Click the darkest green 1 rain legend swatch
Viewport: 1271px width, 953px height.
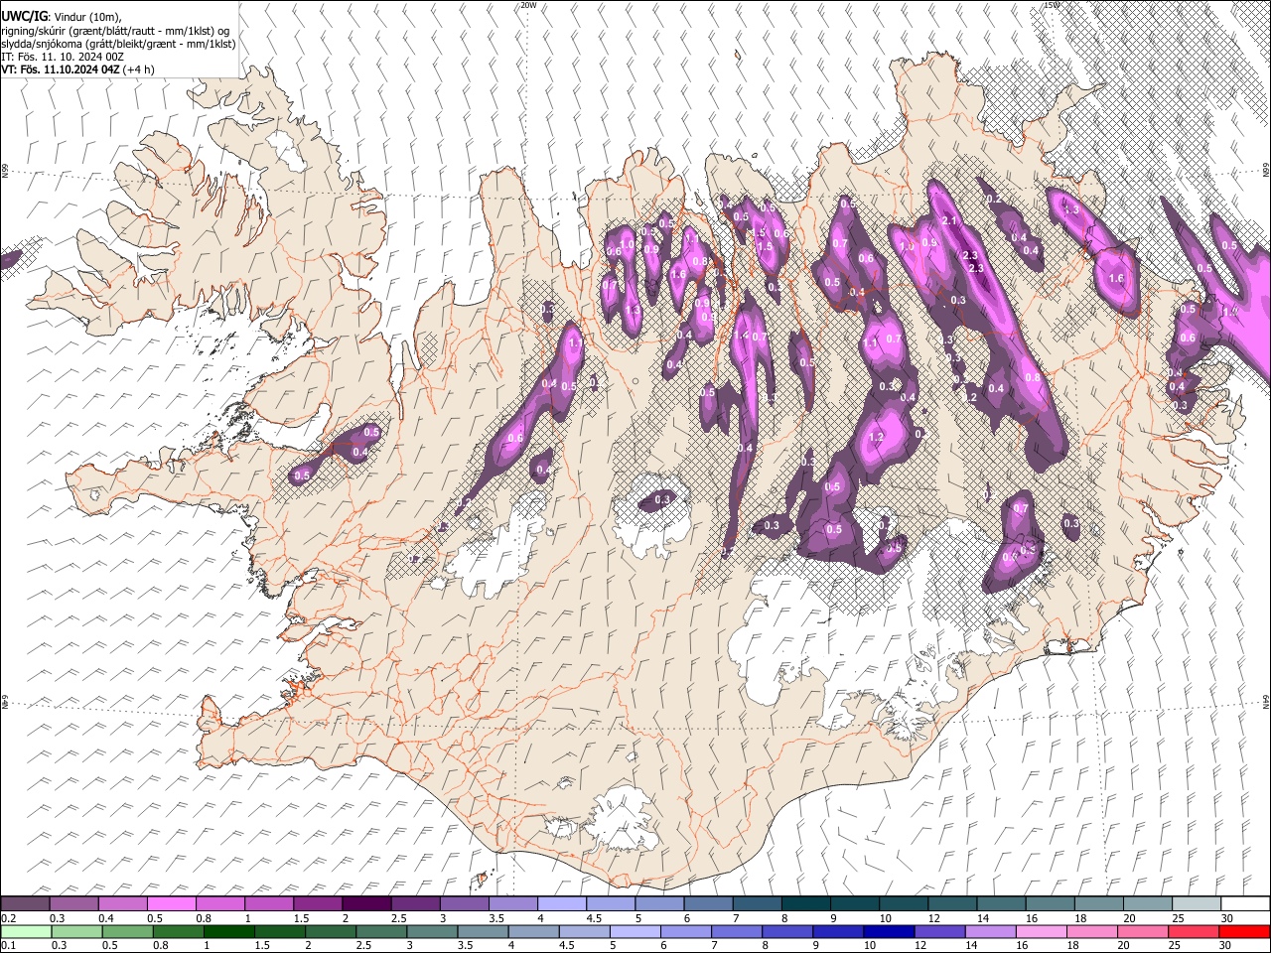(229, 931)
